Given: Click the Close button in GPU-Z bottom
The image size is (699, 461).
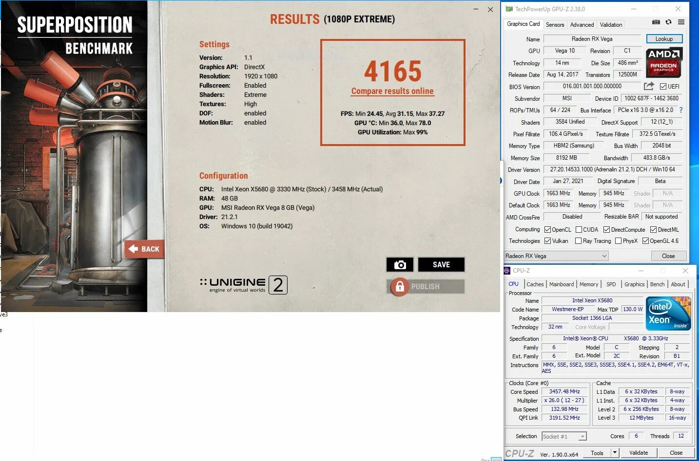Looking at the screenshot, I should (668, 256).
